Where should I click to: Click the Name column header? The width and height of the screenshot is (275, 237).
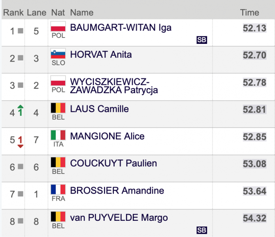click(x=82, y=13)
